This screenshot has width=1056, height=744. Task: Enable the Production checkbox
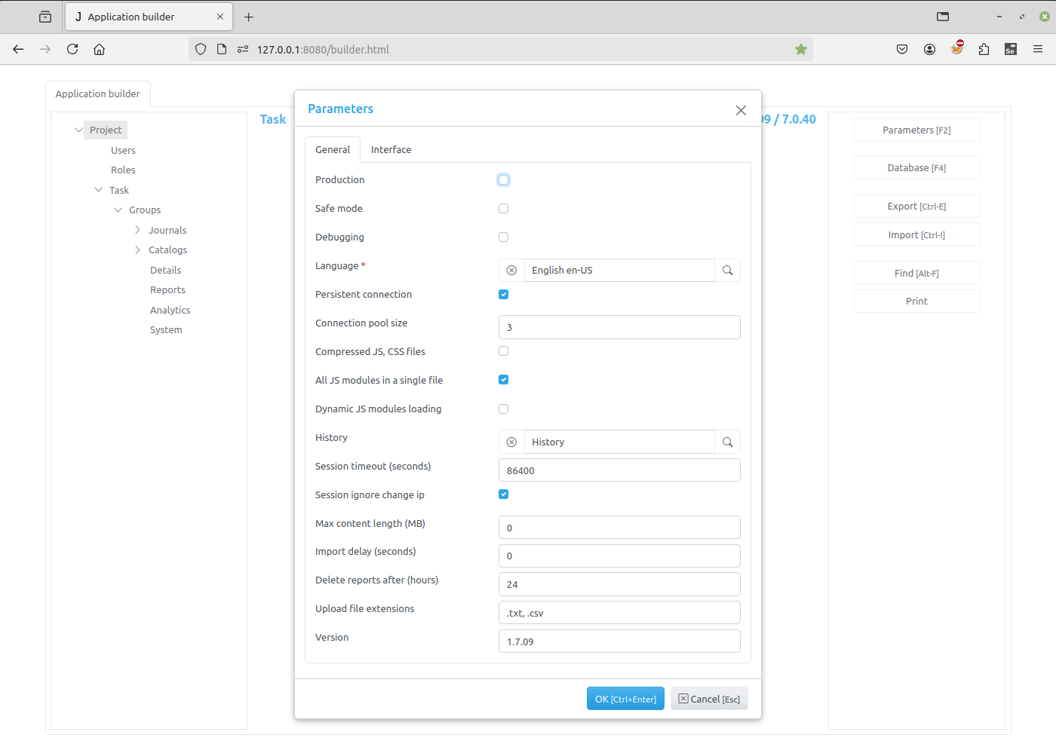[503, 179]
